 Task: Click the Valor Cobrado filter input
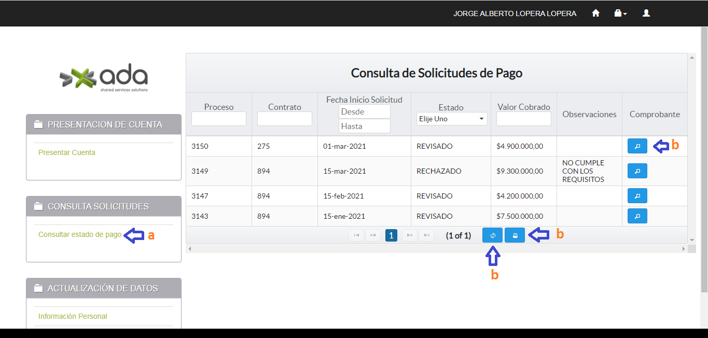523,119
